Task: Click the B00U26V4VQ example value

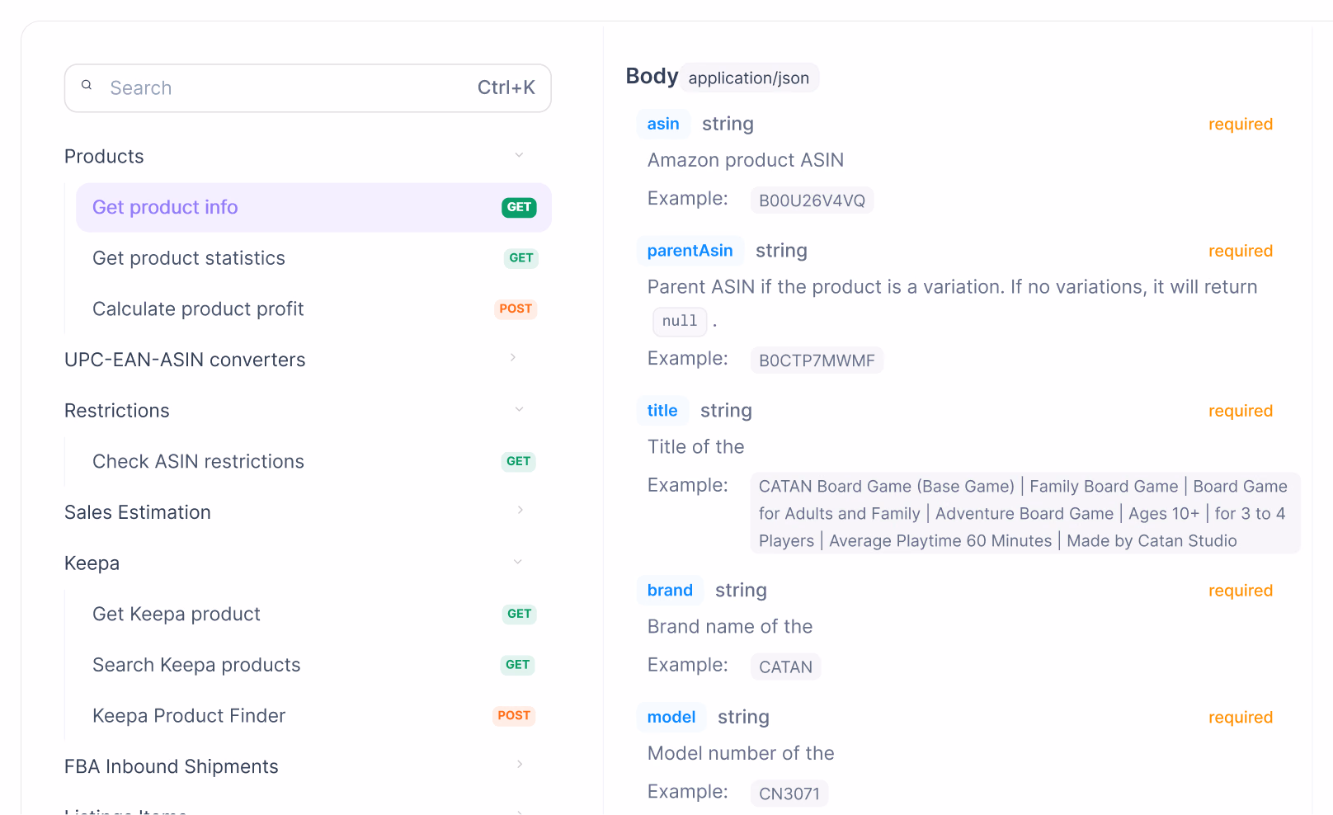Action: [812, 200]
